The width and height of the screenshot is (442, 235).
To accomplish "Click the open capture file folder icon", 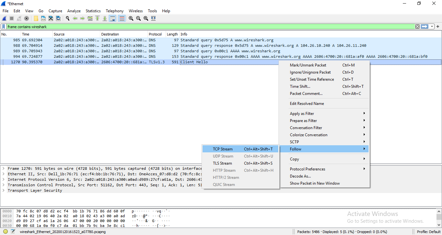I will [x=36, y=18].
